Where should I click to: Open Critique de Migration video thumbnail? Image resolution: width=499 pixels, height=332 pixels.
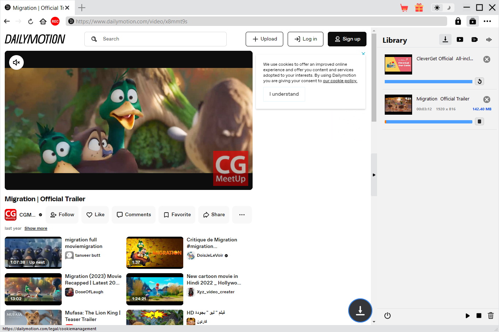[155, 253]
